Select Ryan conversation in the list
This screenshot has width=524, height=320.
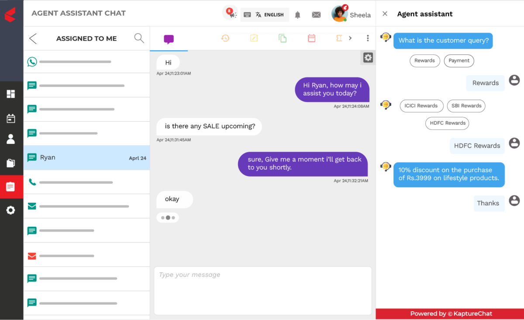[x=86, y=158]
